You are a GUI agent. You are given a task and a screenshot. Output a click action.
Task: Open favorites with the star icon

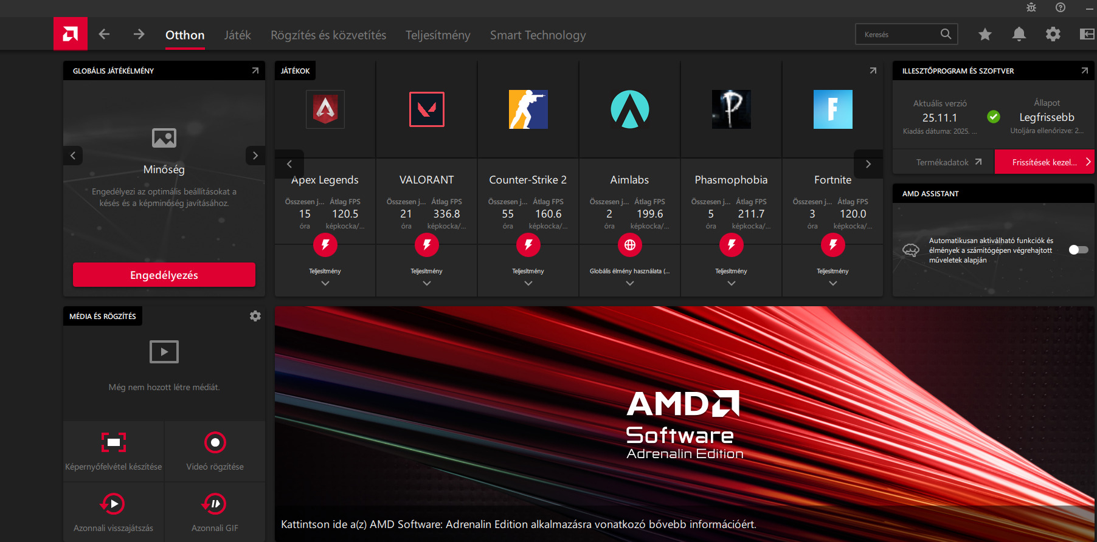click(985, 34)
